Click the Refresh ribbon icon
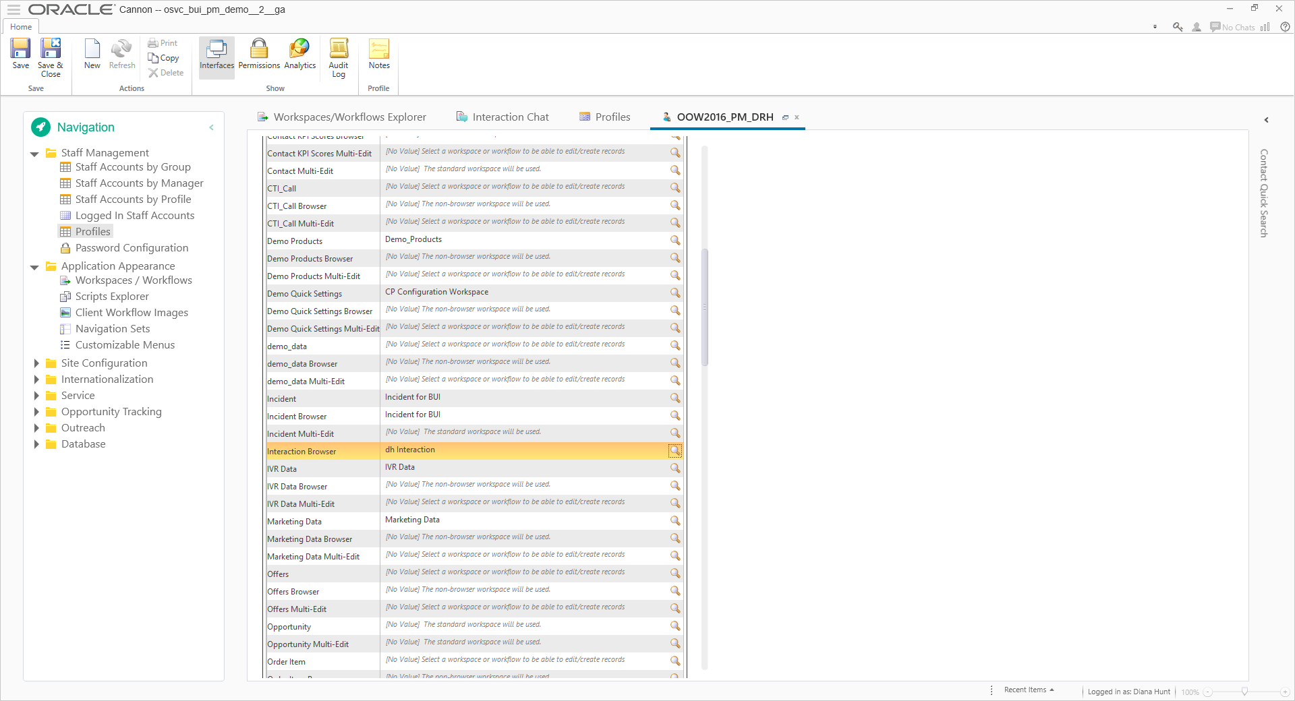This screenshot has height=701, width=1295. (122, 53)
